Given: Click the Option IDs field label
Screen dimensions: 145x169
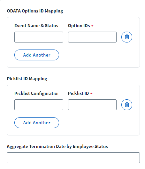Looking at the screenshot, I should coord(79,26).
